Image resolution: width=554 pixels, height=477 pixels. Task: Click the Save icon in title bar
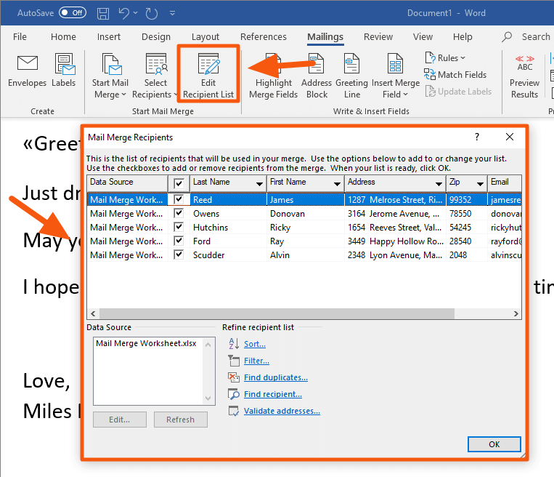(x=103, y=13)
